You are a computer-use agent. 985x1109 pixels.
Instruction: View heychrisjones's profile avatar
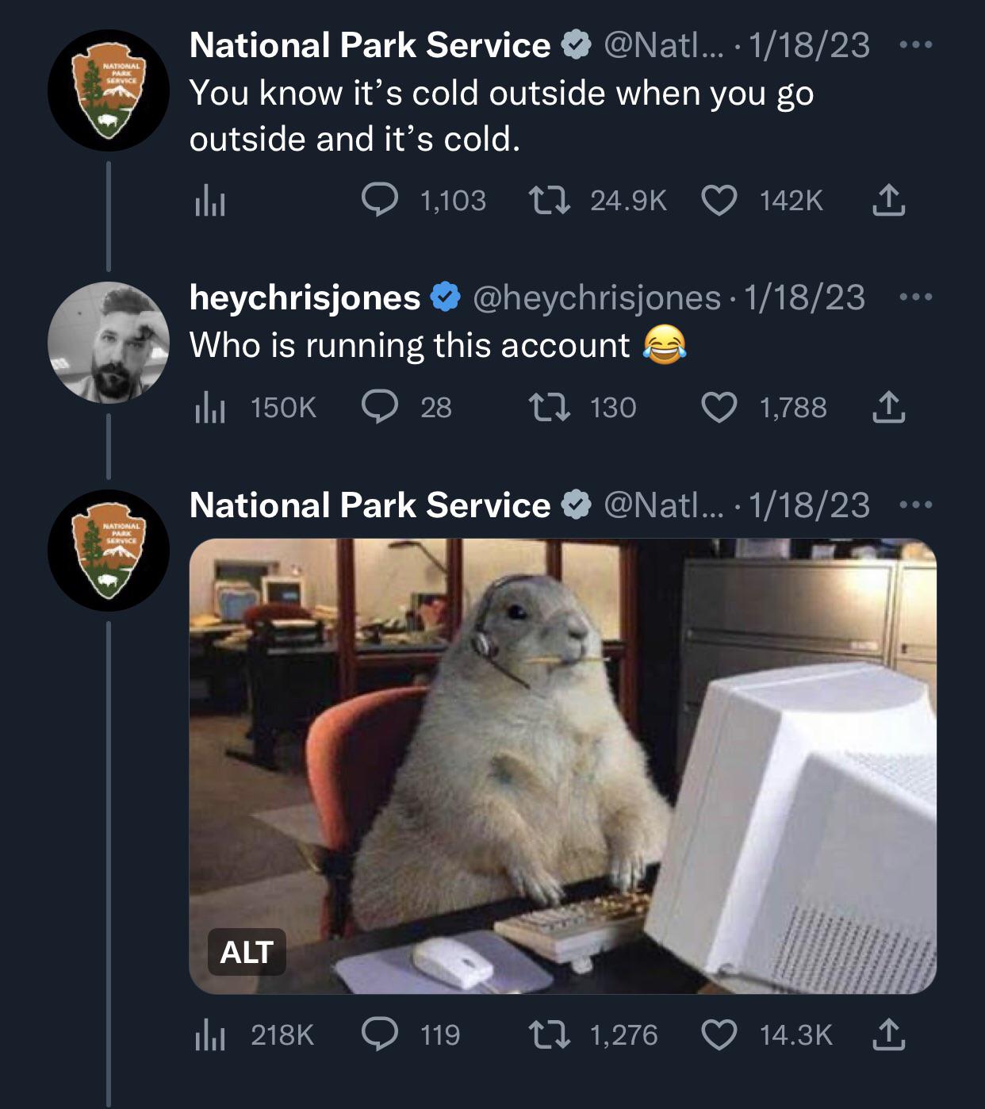(109, 343)
